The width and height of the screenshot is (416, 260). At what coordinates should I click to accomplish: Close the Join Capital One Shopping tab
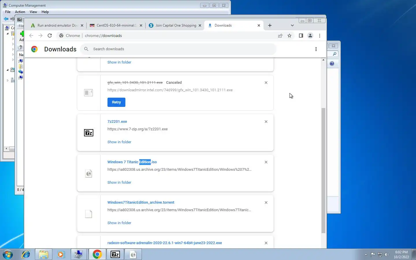coord(200,25)
